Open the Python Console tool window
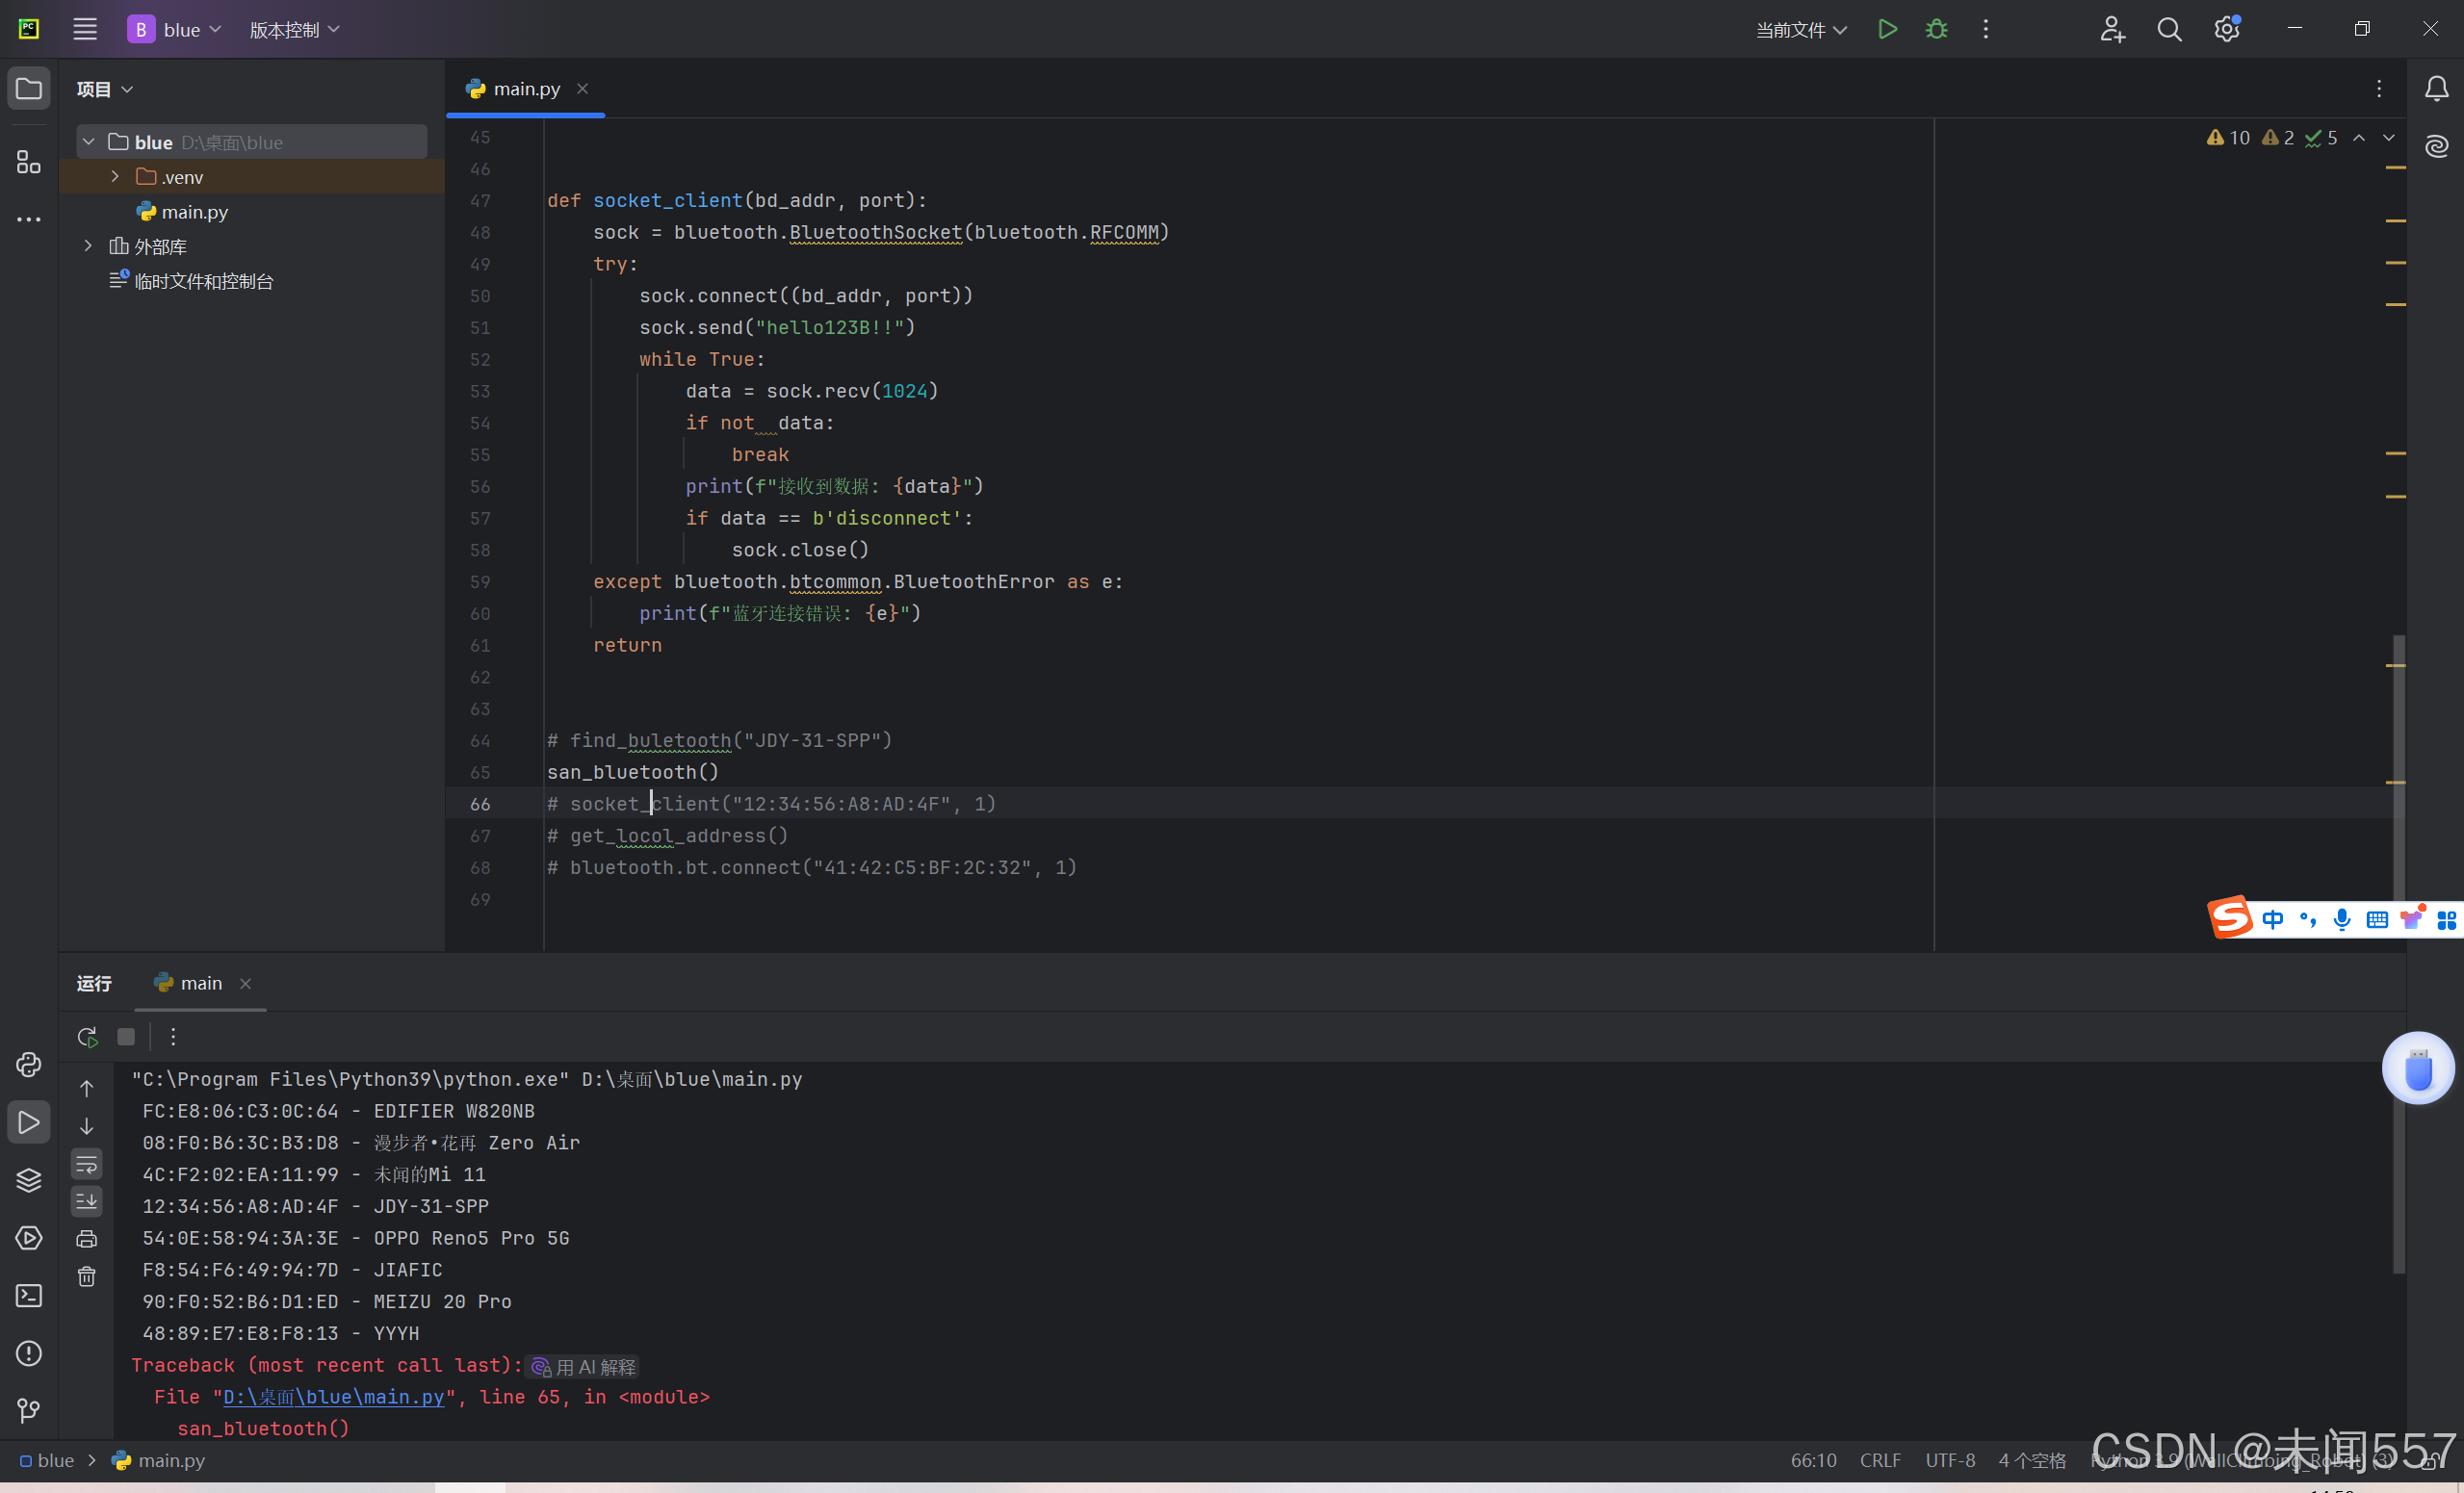Image resolution: width=2464 pixels, height=1493 pixels. tap(28, 1064)
